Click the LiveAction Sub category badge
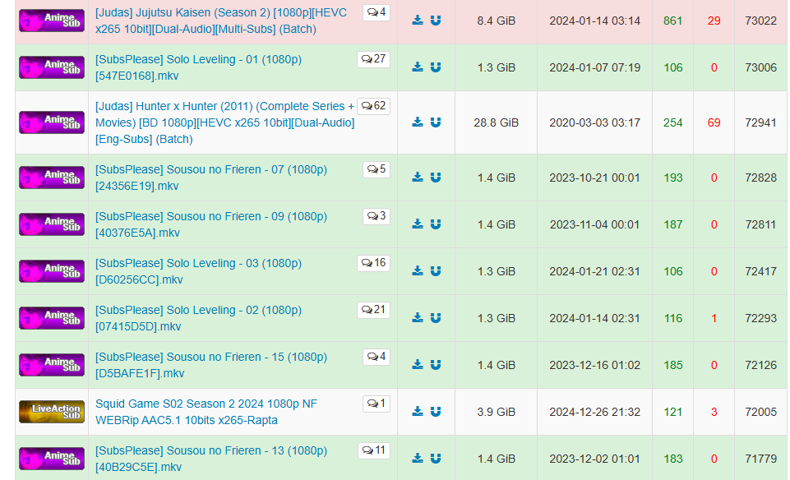790x480 pixels. click(52, 412)
